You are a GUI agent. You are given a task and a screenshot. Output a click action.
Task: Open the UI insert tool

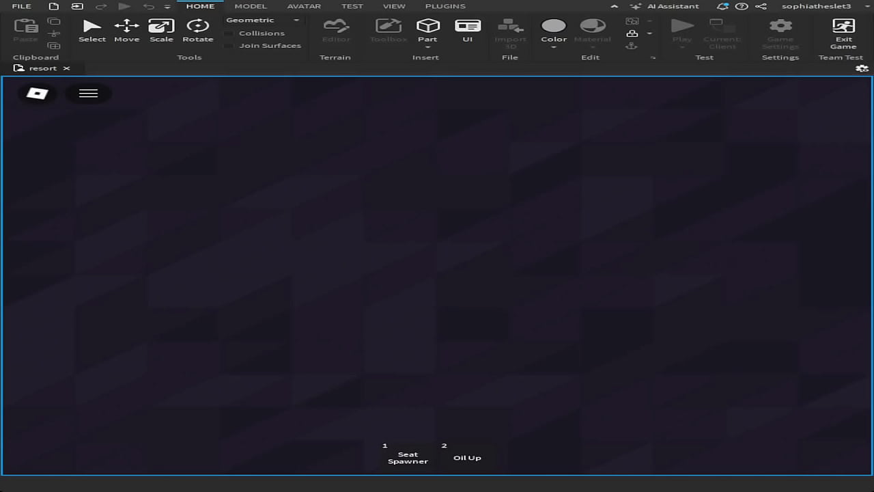467,30
